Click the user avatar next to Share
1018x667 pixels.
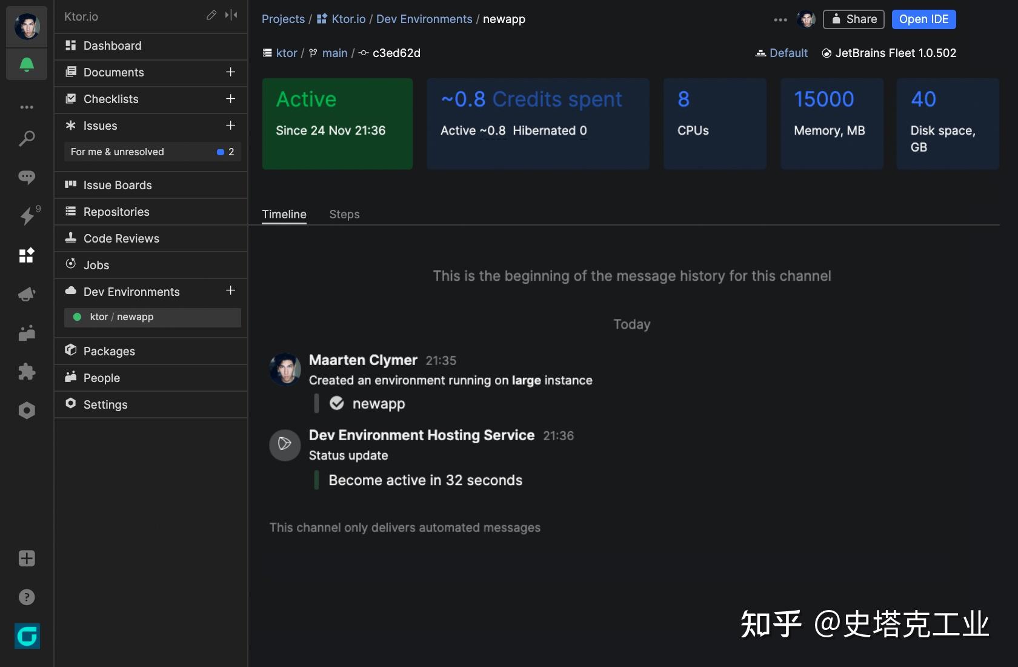pos(806,19)
